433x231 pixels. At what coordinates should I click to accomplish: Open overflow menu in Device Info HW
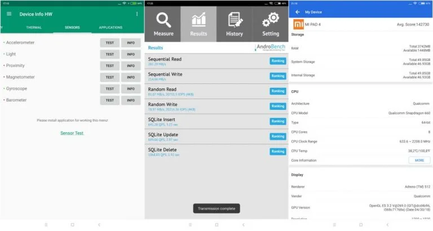point(137,14)
